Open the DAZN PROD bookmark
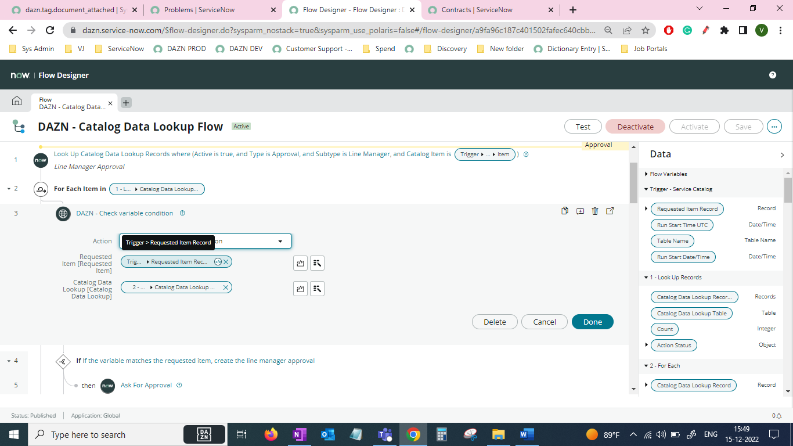 coord(179,49)
